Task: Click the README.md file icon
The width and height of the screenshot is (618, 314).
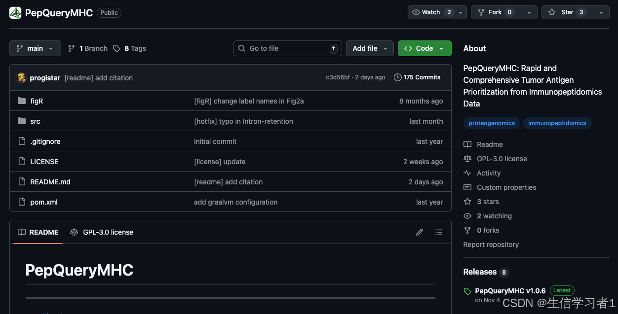Action: [x=22, y=181]
